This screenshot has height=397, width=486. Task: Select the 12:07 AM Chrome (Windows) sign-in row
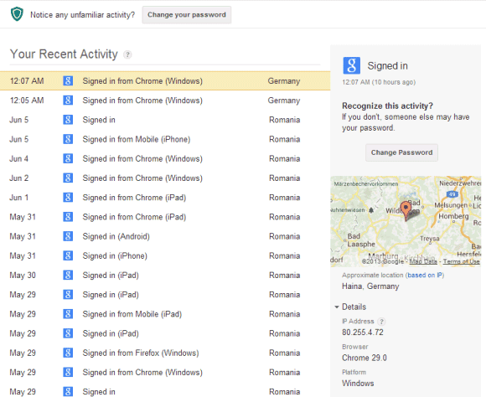click(x=165, y=81)
